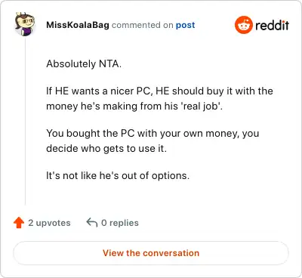Click the View the conversation button

tap(151, 253)
